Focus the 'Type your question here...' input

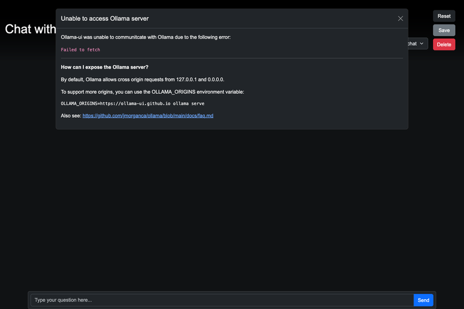pyautogui.click(x=222, y=300)
